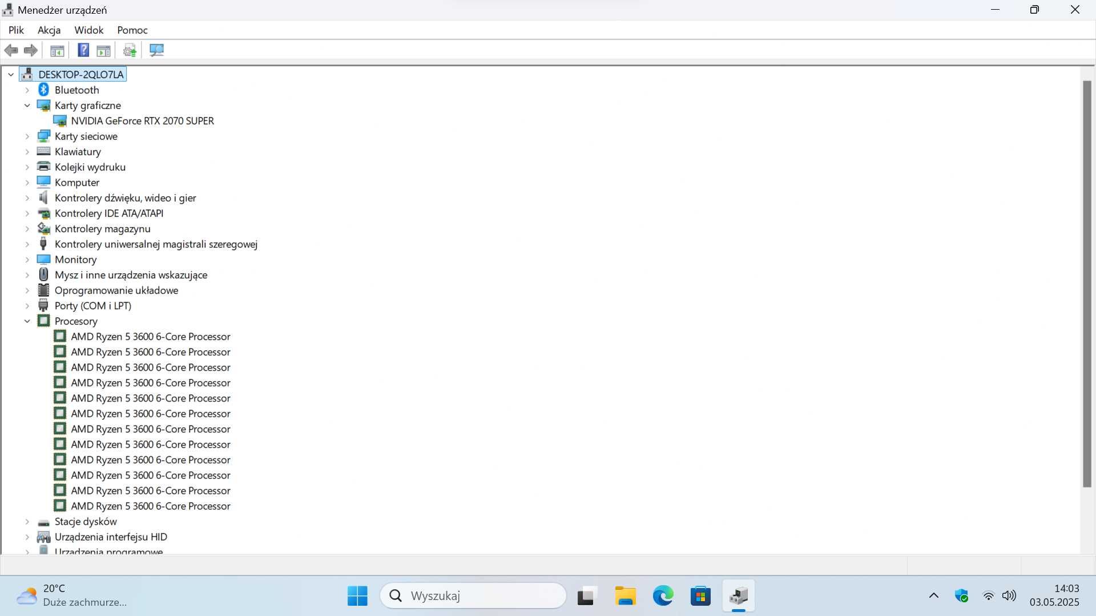Click the Kontrolery IDE ATA/ATAPI icon

pyautogui.click(x=44, y=213)
